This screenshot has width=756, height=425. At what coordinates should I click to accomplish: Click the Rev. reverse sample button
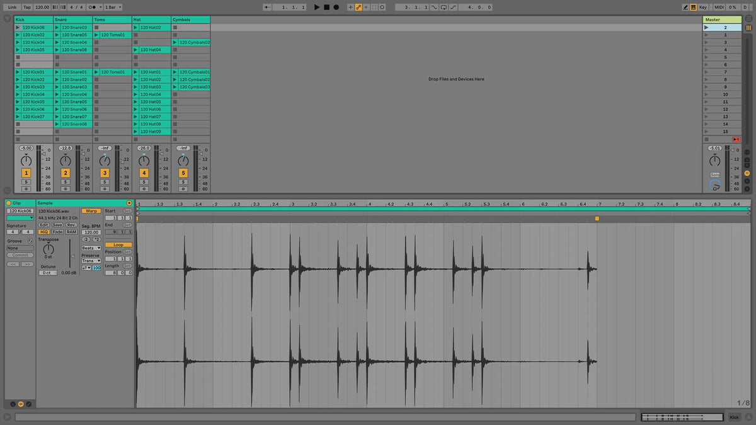click(71, 225)
